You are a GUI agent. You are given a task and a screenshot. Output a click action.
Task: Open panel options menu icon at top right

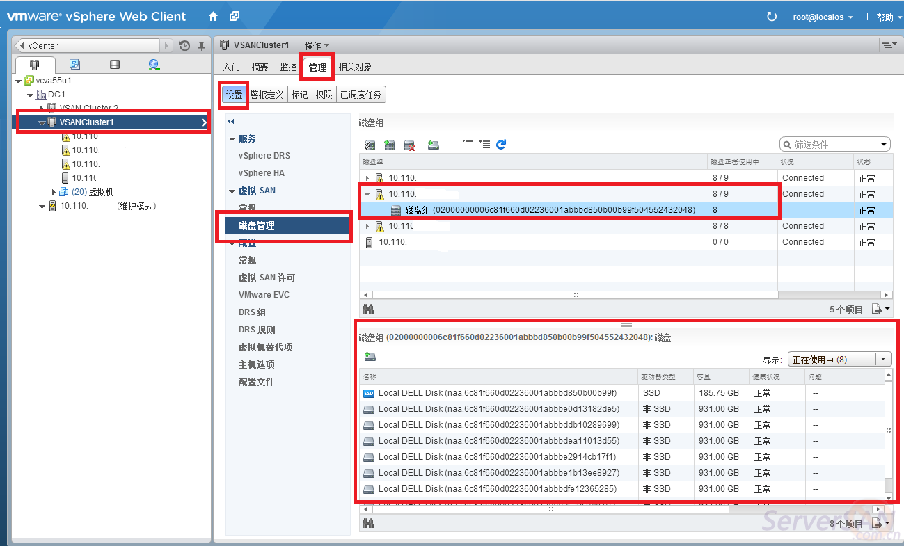[x=889, y=45]
